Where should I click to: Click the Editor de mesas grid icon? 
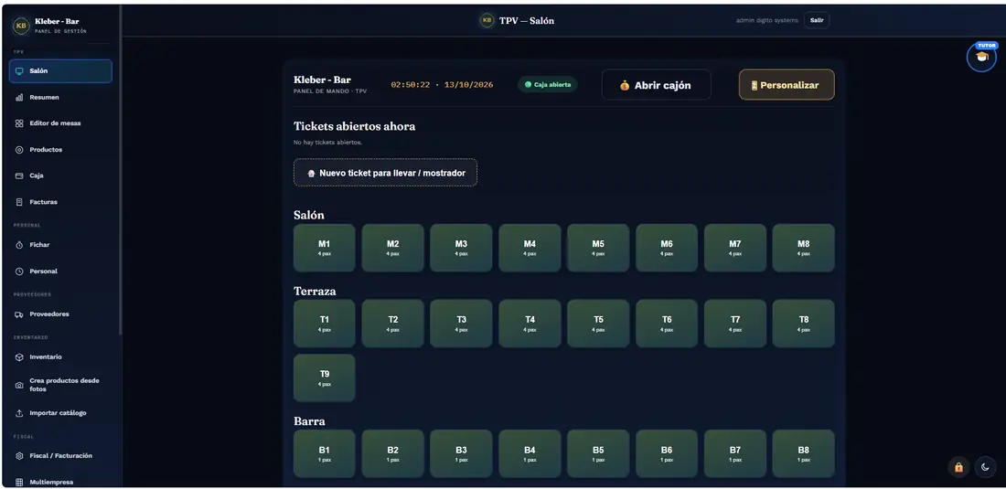click(19, 123)
